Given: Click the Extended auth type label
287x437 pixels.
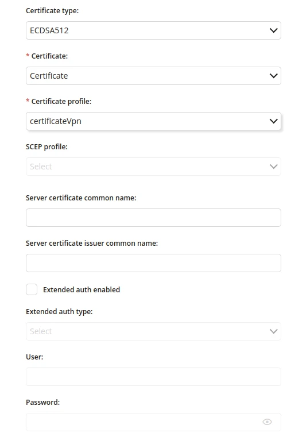Looking at the screenshot, I should click(59, 312).
